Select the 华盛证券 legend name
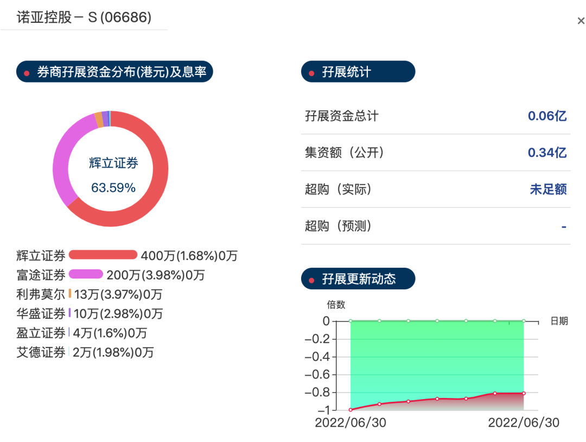This screenshot has height=442, width=586. 41,314
